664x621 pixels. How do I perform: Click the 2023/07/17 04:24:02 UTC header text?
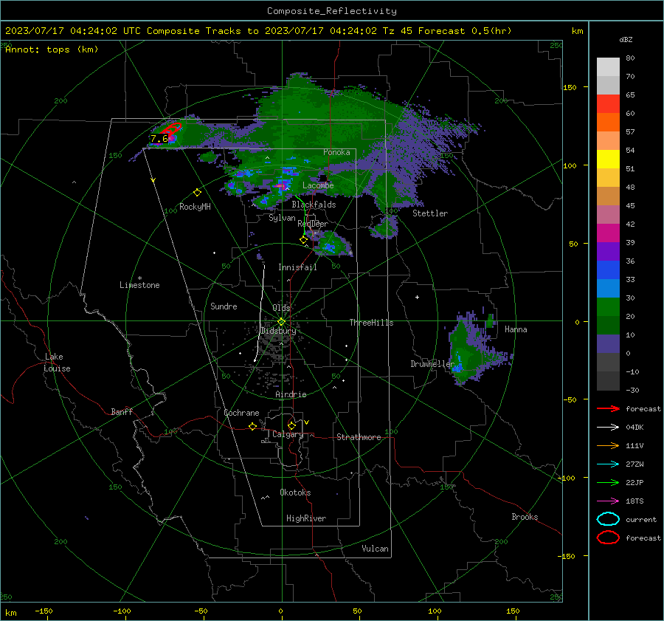[x=73, y=31]
